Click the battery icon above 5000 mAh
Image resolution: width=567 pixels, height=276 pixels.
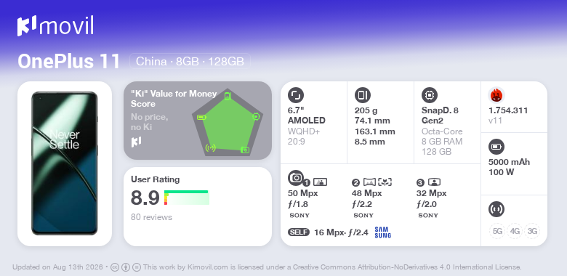click(x=496, y=147)
